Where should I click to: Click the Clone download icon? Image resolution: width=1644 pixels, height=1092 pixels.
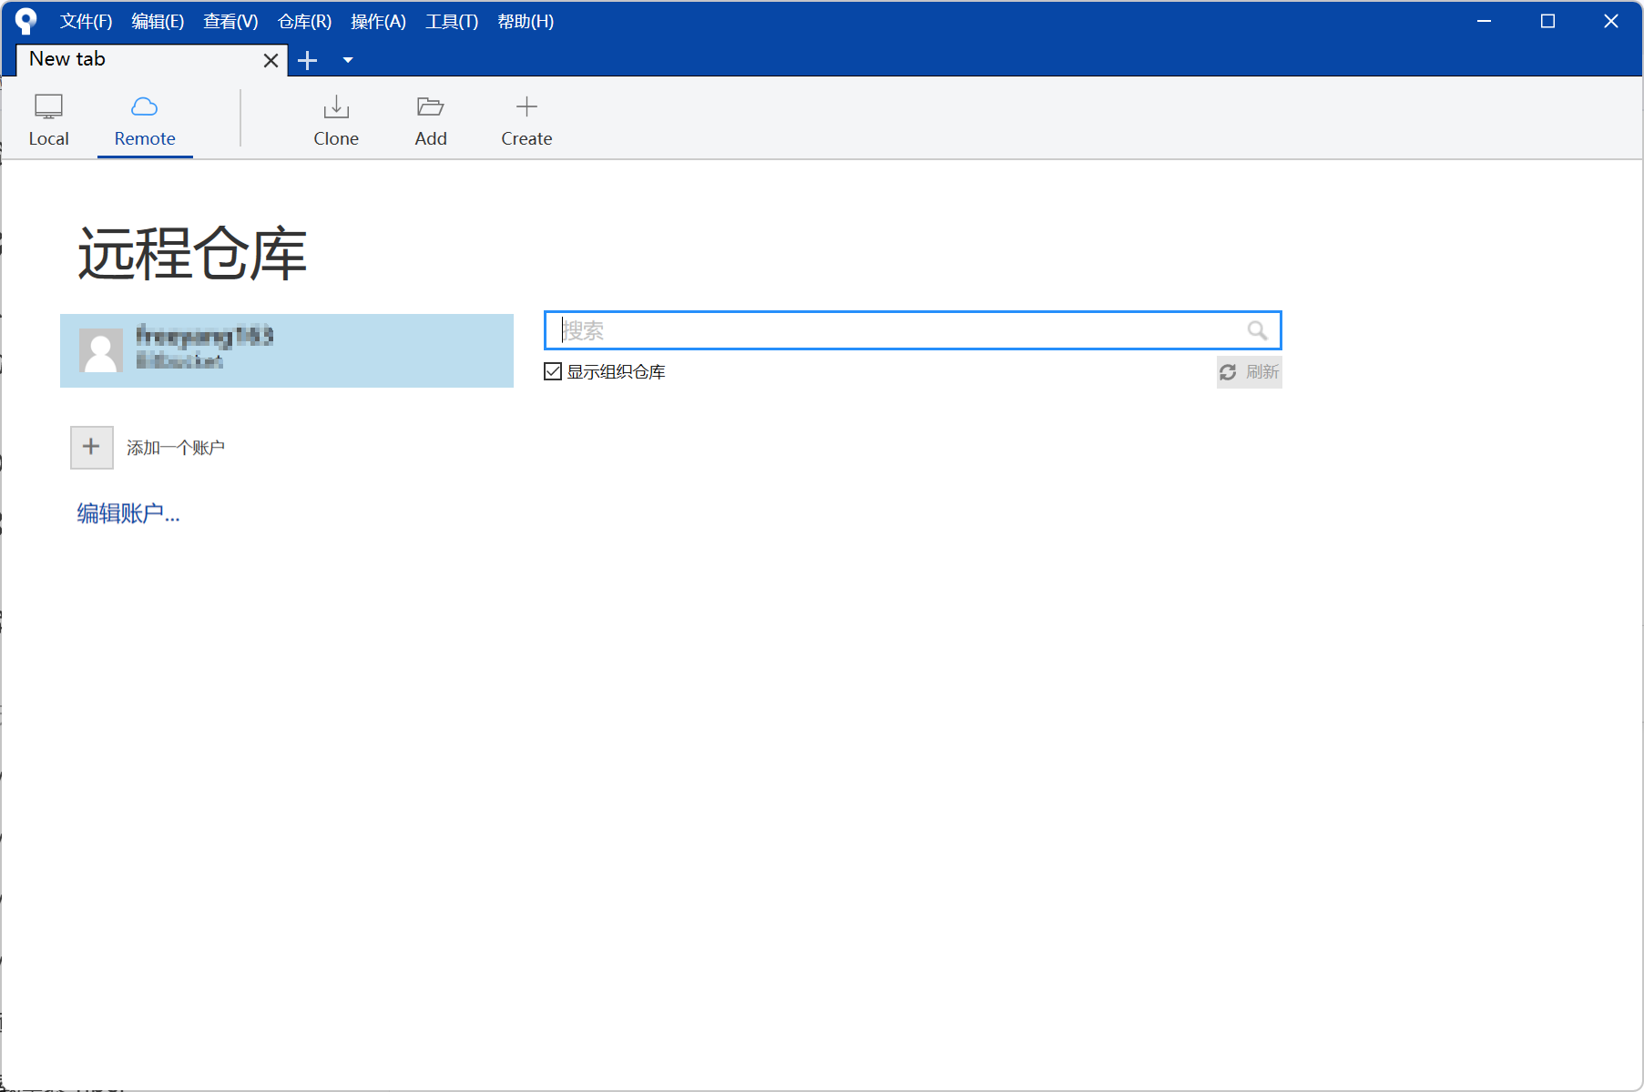click(x=336, y=106)
